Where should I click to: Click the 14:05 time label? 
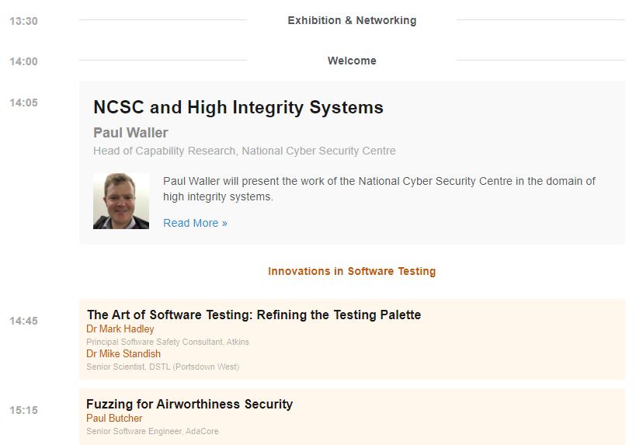(x=23, y=103)
